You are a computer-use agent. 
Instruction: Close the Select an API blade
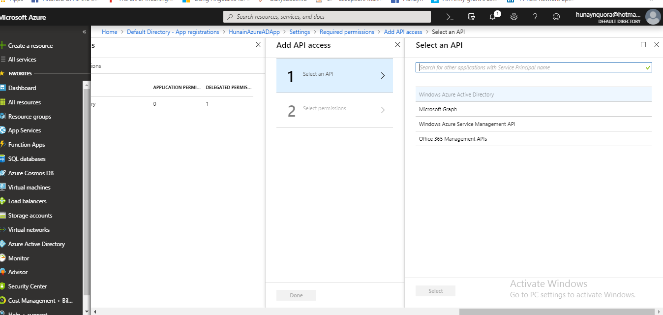656,45
